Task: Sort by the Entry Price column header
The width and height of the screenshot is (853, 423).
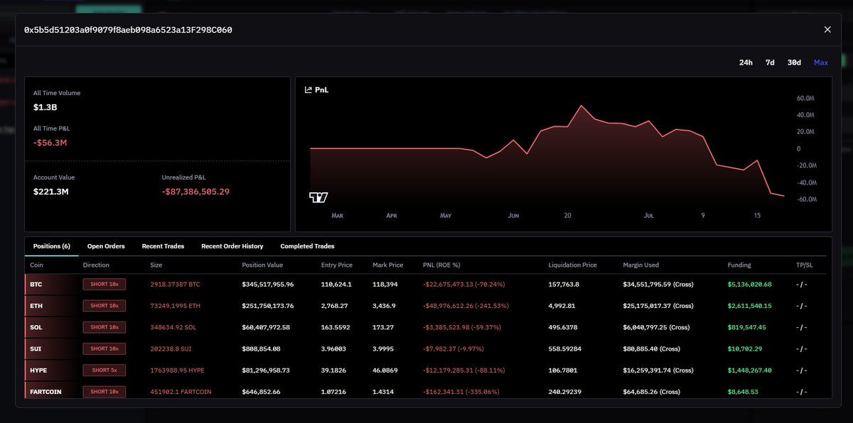Action: (x=337, y=265)
